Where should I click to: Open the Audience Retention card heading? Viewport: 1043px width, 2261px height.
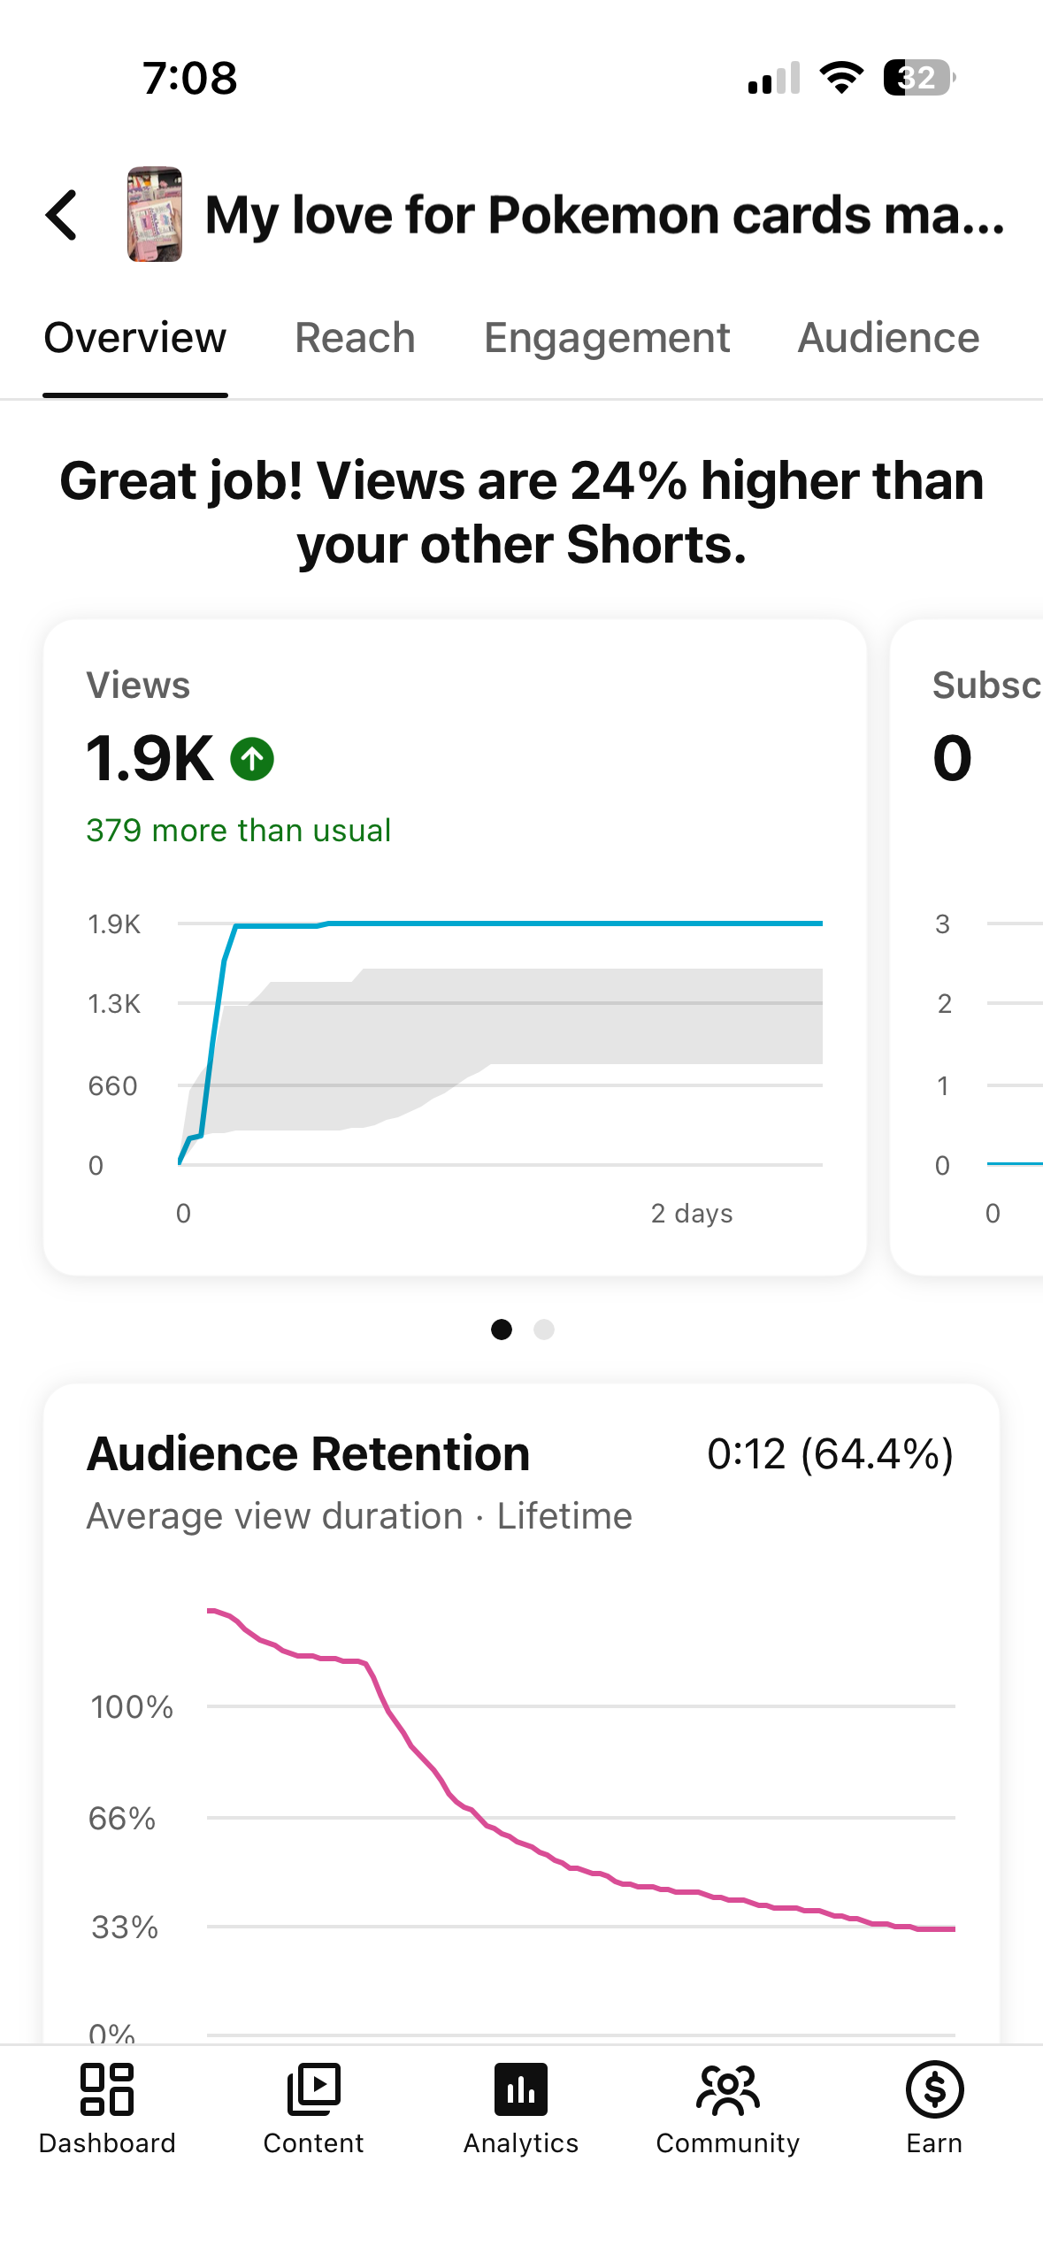(x=308, y=1453)
